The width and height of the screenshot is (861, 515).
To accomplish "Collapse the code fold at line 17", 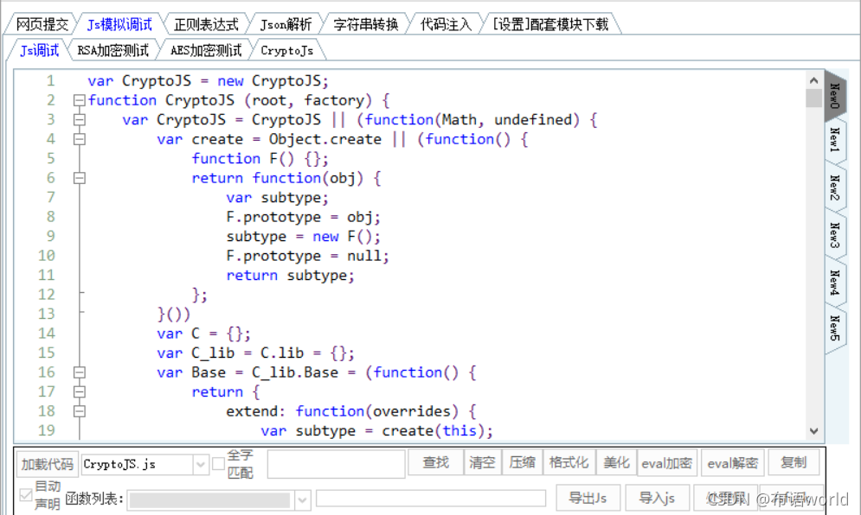I will tap(80, 391).
